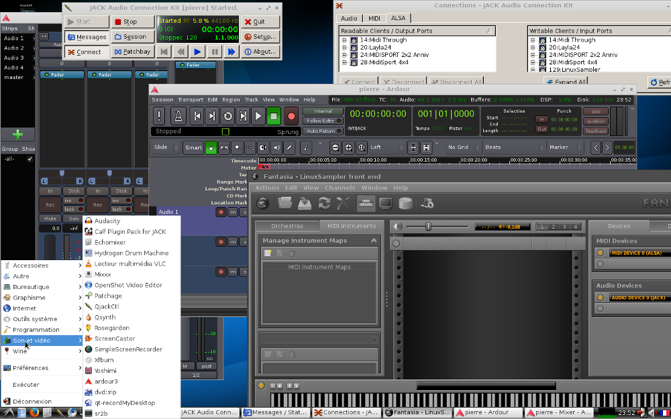Click the Quit button in JACK control
Screen dimensions: 671x419
coord(260,22)
